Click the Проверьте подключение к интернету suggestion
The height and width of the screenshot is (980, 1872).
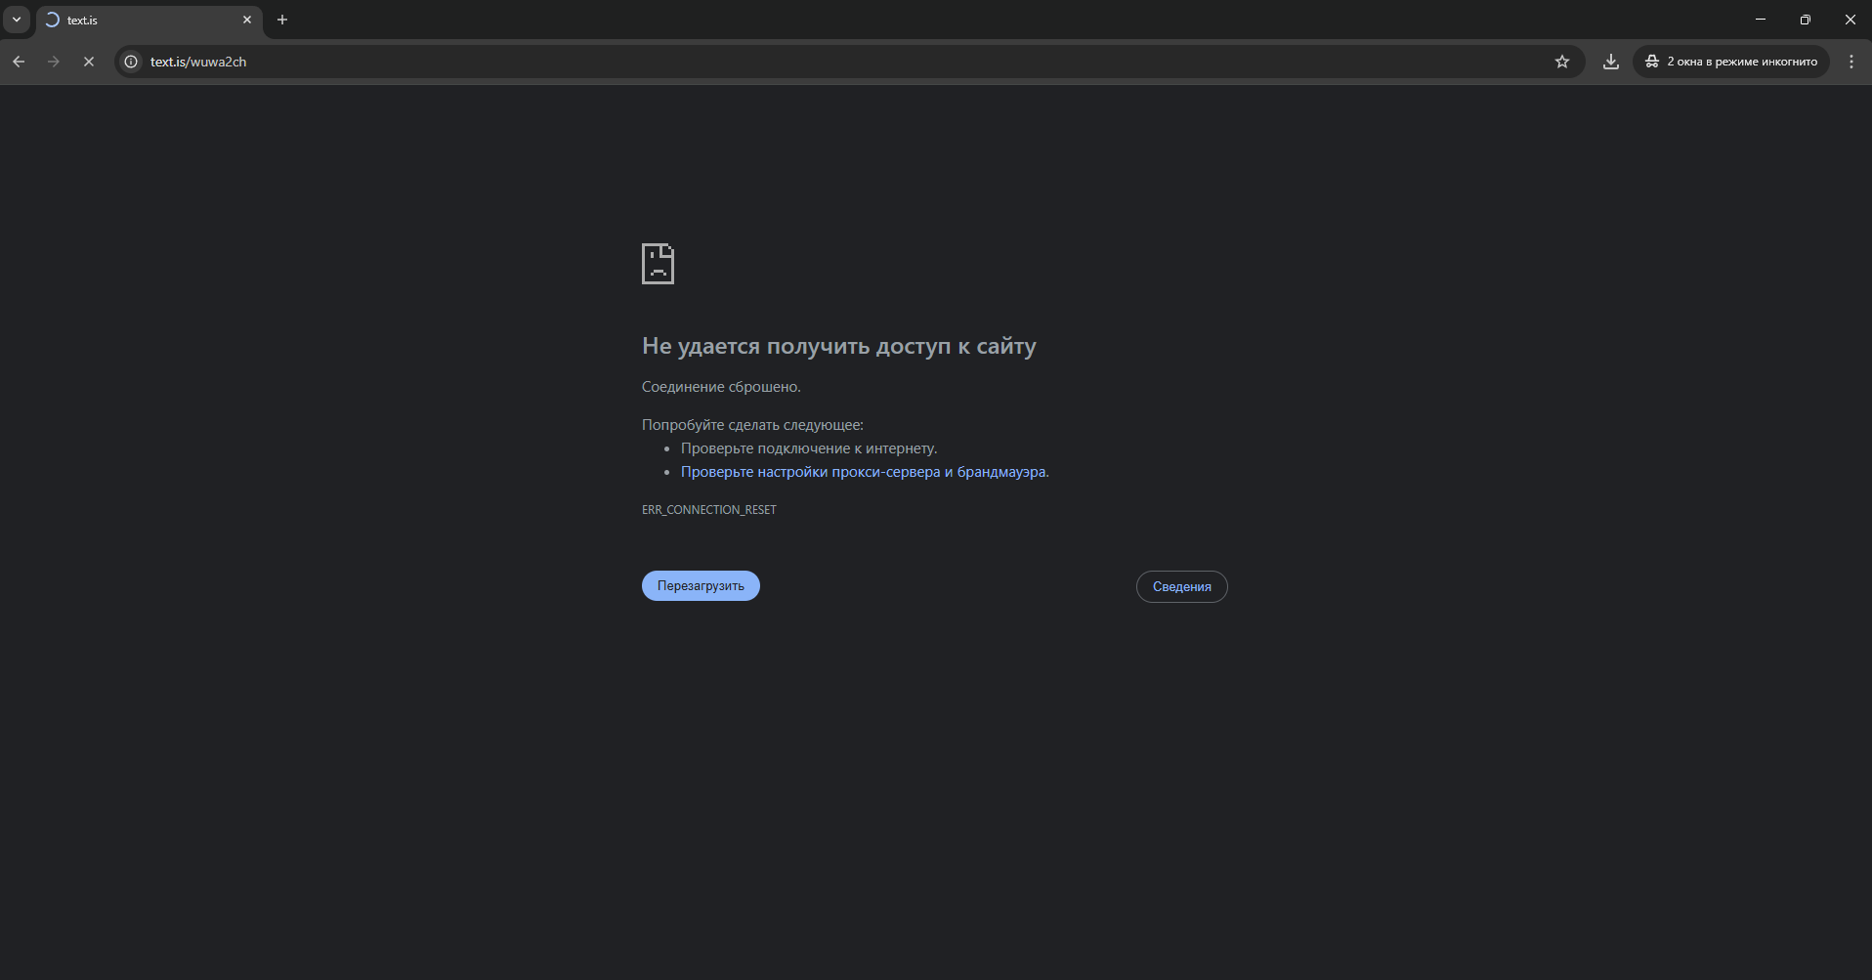pyautogui.click(x=809, y=448)
